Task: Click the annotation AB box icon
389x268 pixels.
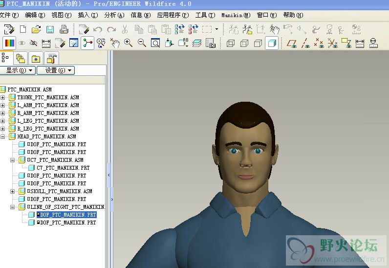Action: (183, 43)
